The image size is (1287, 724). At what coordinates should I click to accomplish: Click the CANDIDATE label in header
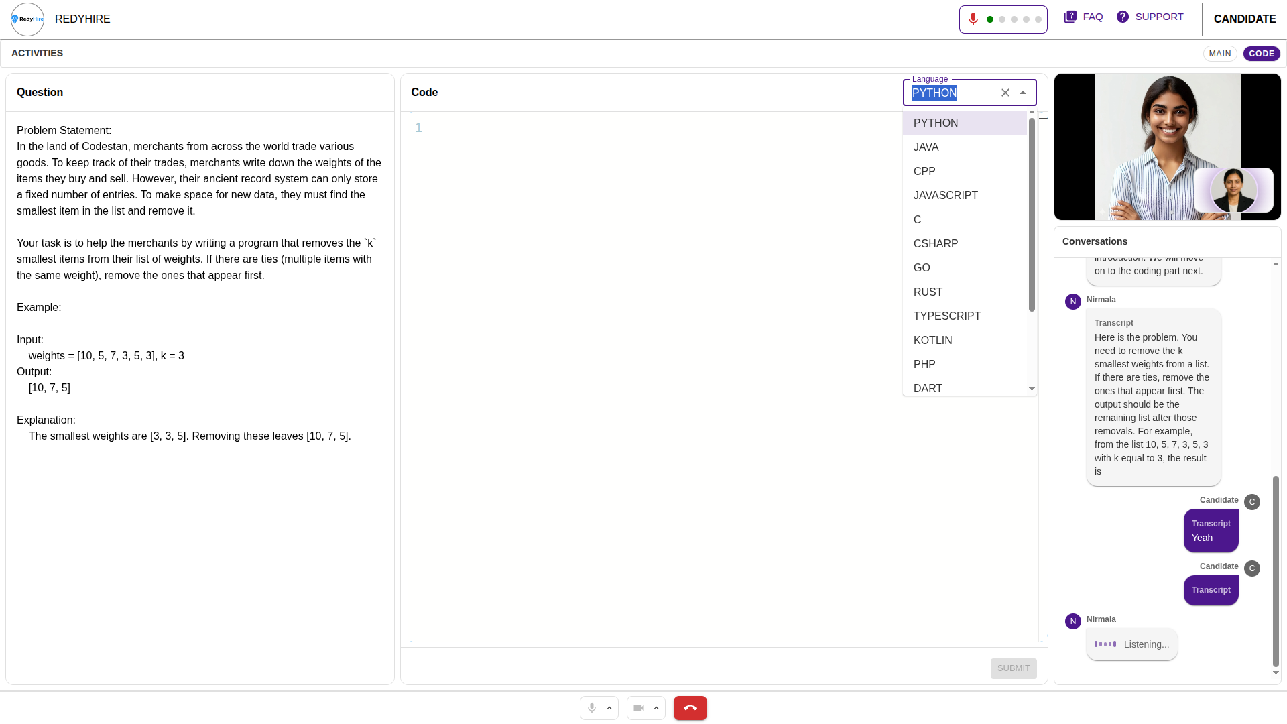pyautogui.click(x=1245, y=19)
